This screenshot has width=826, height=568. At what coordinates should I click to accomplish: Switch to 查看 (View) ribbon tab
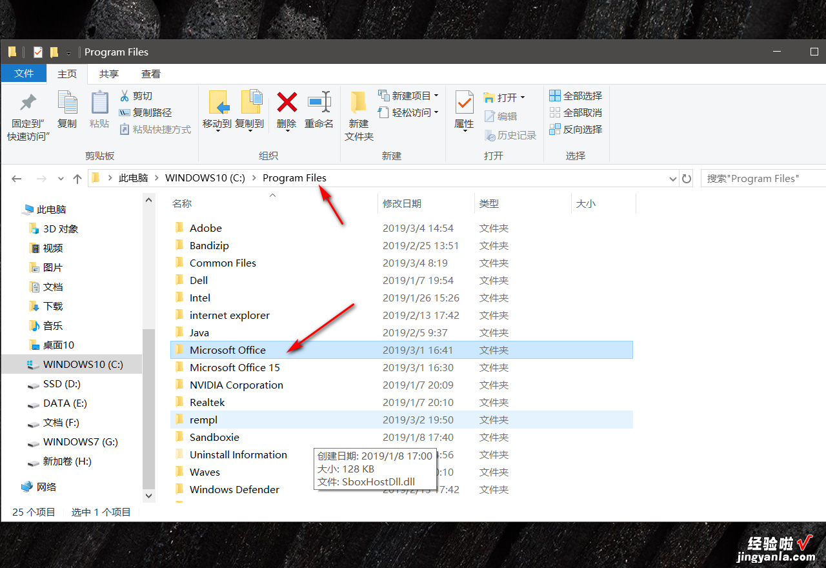pyautogui.click(x=151, y=74)
